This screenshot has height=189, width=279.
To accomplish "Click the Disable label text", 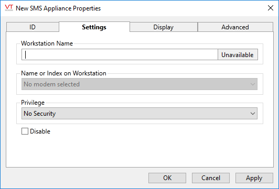I will point(40,131).
